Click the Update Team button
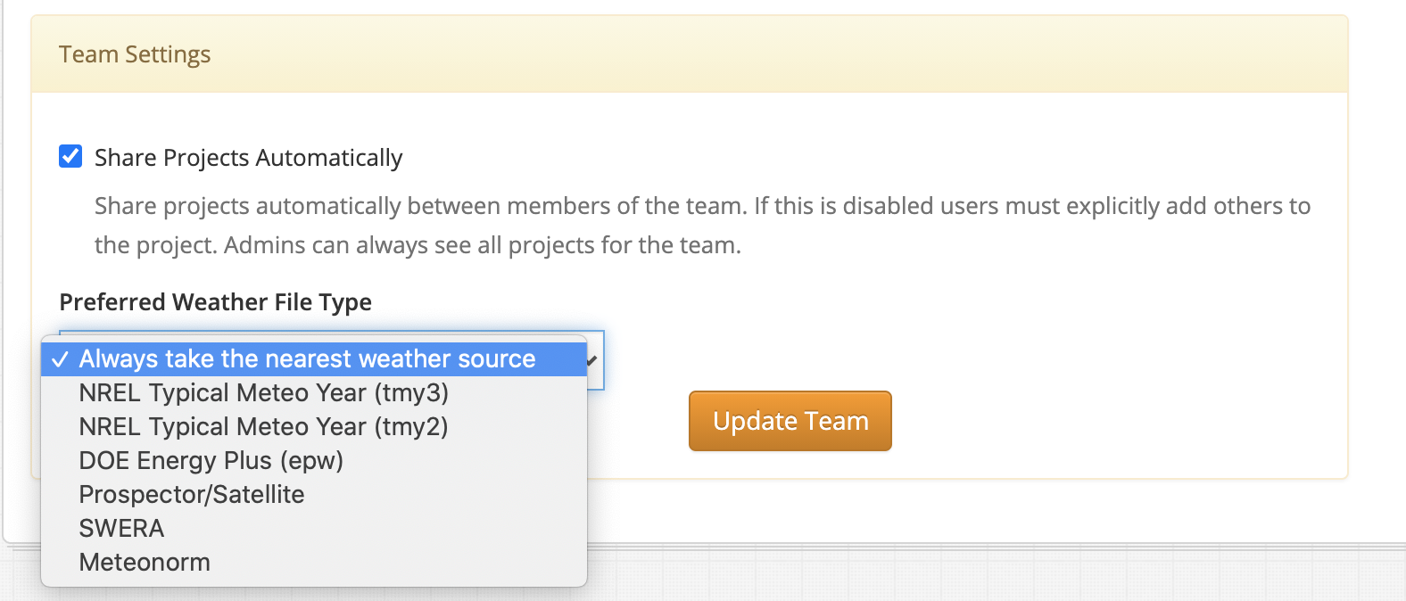This screenshot has width=1406, height=601. (x=790, y=421)
